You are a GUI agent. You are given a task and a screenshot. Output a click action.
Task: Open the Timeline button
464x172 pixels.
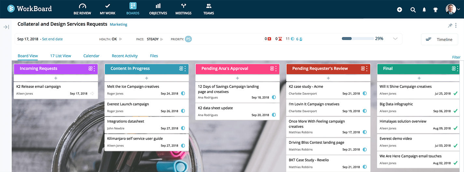coord(439,39)
